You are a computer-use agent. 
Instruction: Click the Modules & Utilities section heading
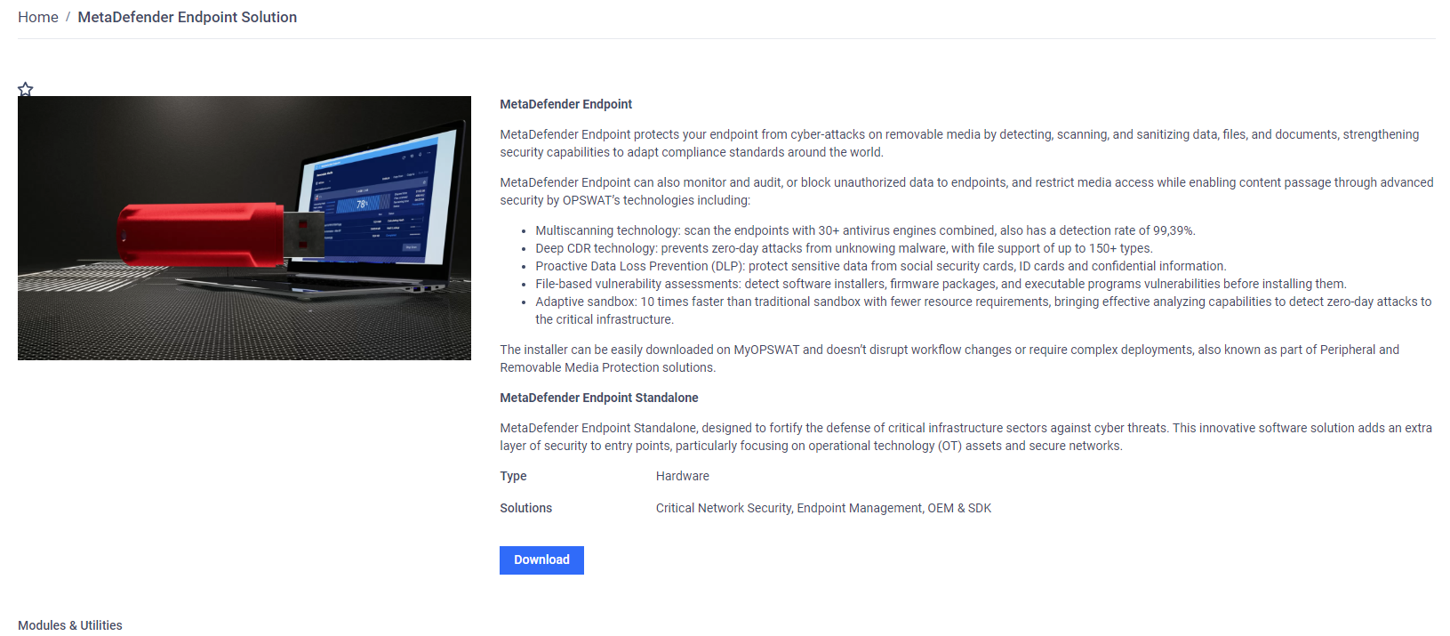(x=70, y=625)
